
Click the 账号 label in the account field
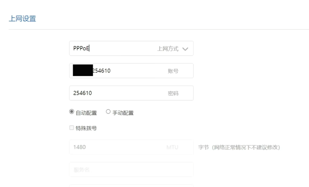173,71
